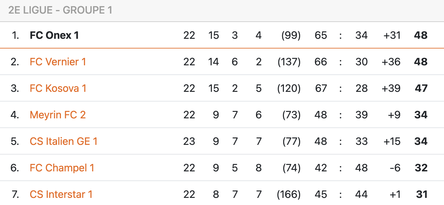The height and width of the screenshot is (205, 444).
Task: Select FC Champel 1's -6 goal difference
Action: (x=395, y=168)
